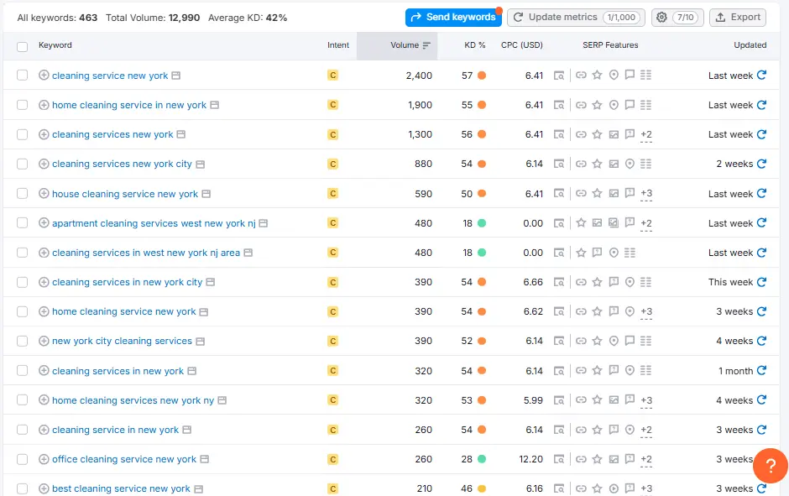Click the Export button
Viewport: 789px width, 496px height.
737,17
